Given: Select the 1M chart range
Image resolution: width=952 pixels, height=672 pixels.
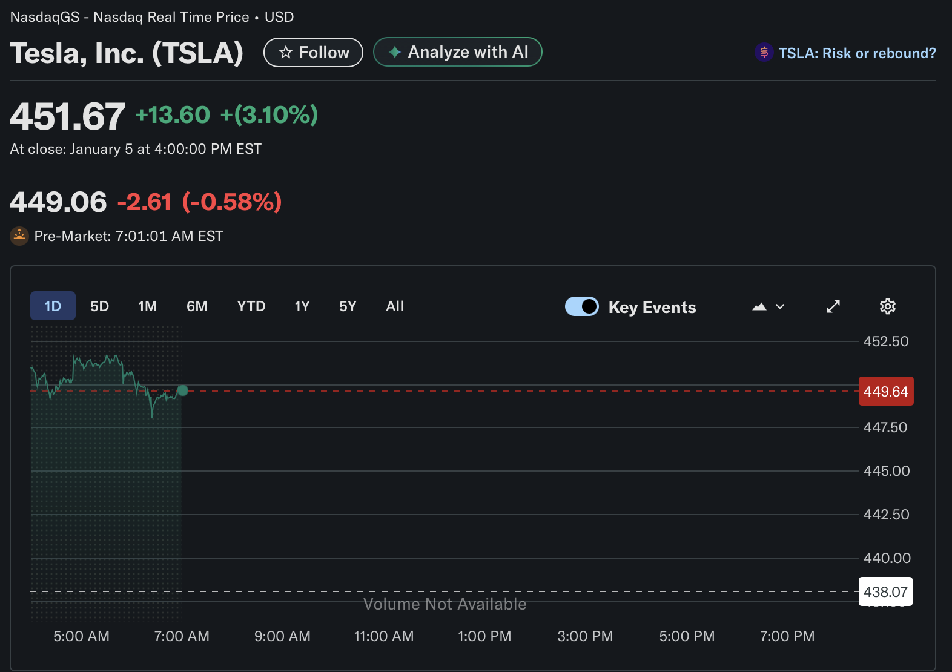Looking at the screenshot, I should (147, 306).
